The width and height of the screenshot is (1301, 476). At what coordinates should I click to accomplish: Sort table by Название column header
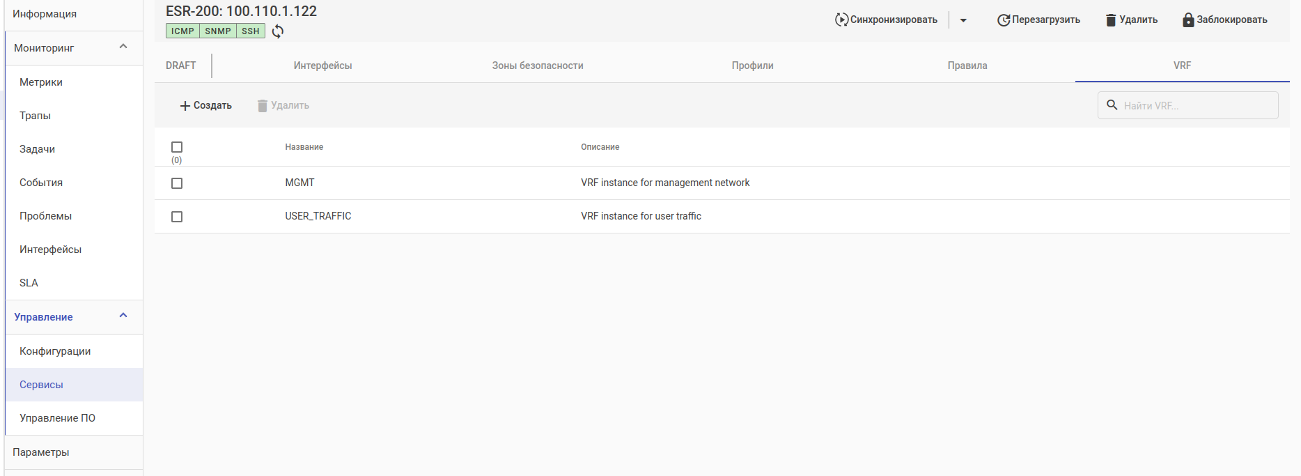[x=304, y=147]
